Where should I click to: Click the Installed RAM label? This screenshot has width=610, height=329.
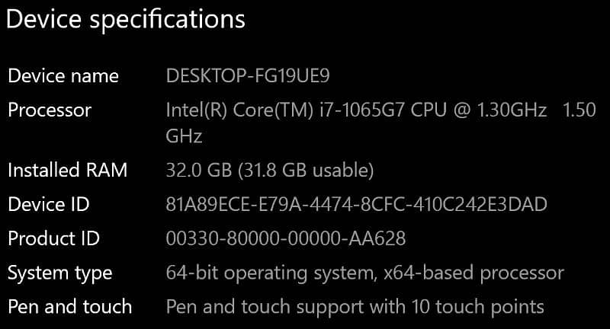pos(67,170)
